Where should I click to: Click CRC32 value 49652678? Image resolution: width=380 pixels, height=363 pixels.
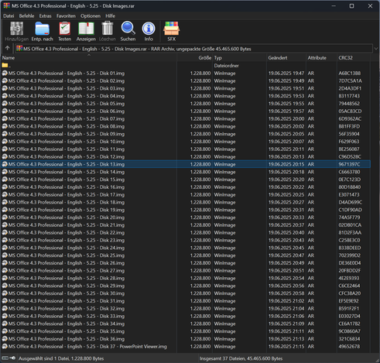(x=349, y=346)
